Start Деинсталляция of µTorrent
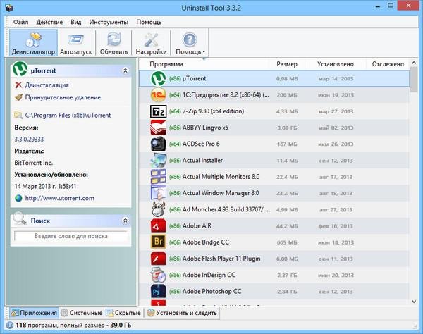The width and height of the screenshot is (423, 334). point(47,85)
